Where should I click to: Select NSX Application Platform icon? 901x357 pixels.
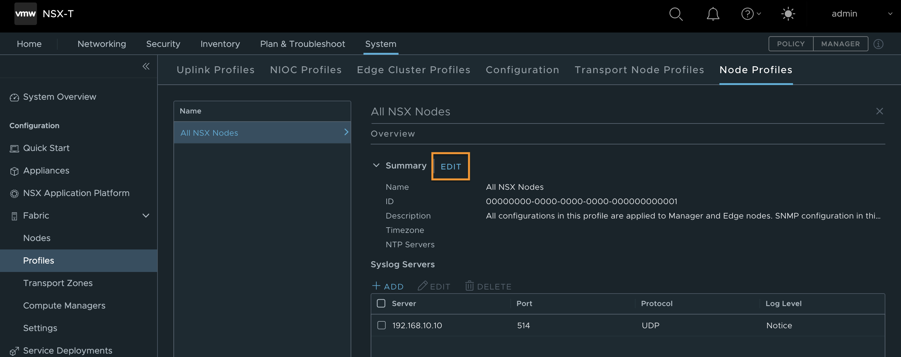[14, 193]
